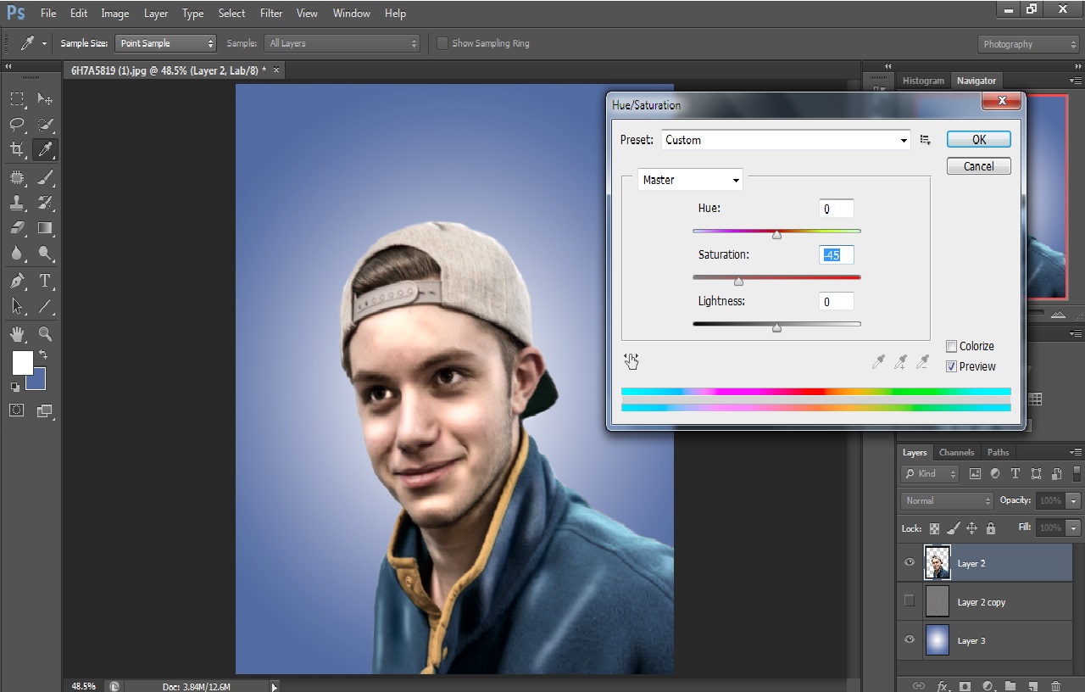
Task: Select the Pen tool
Action: [17, 281]
